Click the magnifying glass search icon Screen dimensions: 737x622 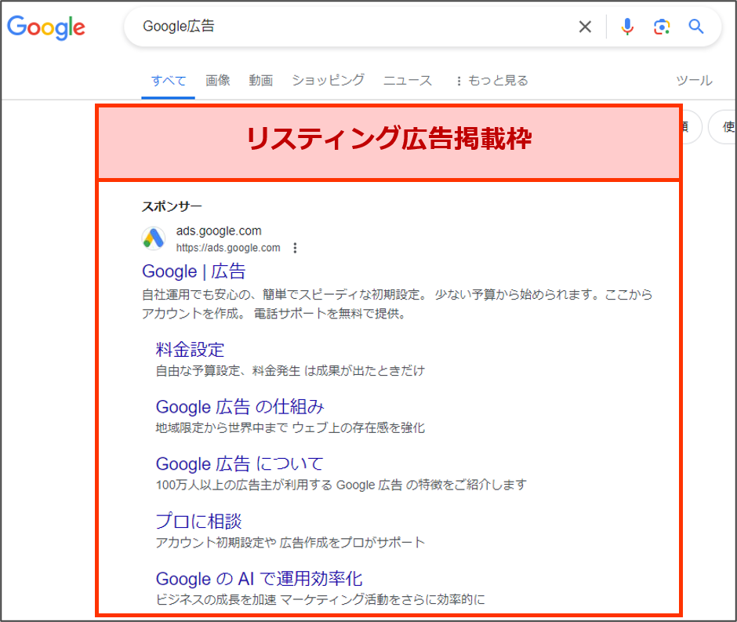[x=696, y=27]
